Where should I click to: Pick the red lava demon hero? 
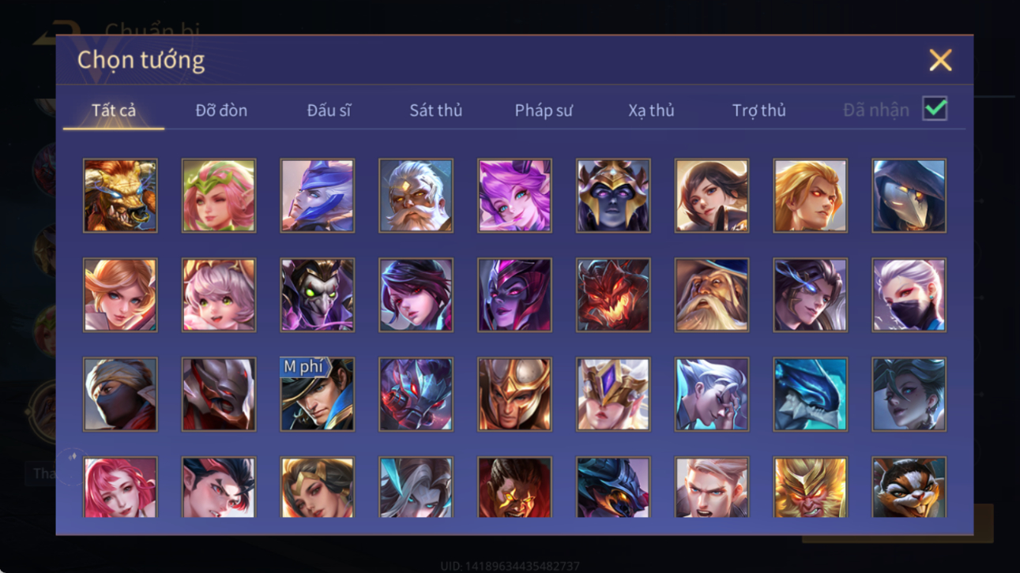coord(613,295)
